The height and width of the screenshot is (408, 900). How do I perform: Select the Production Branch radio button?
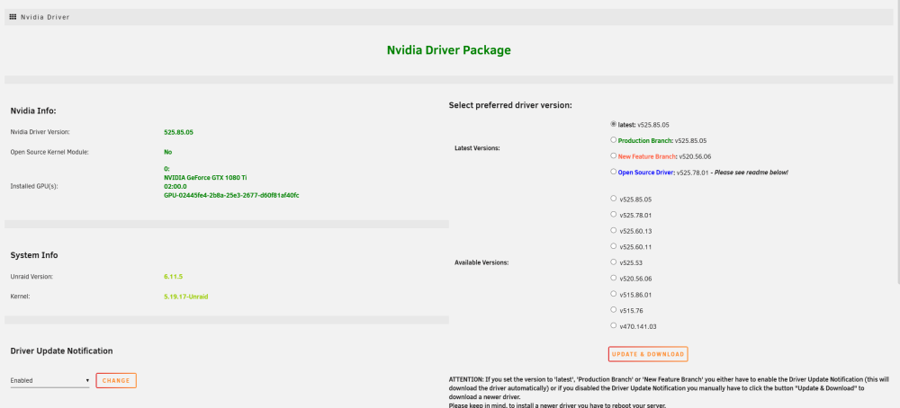coord(614,140)
